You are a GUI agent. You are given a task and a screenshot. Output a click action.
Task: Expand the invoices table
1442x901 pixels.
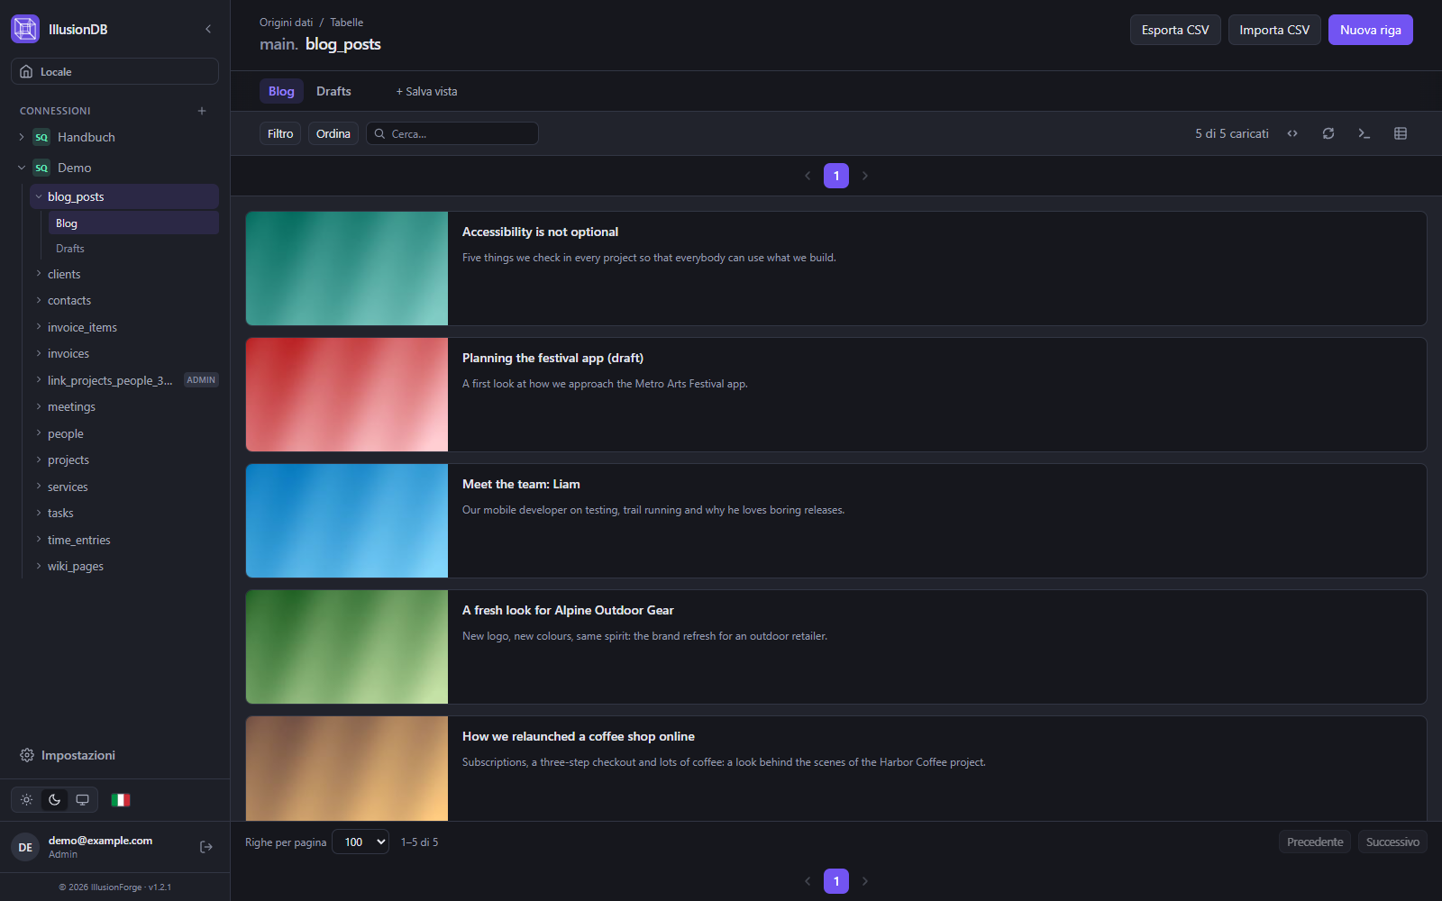tap(39, 353)
